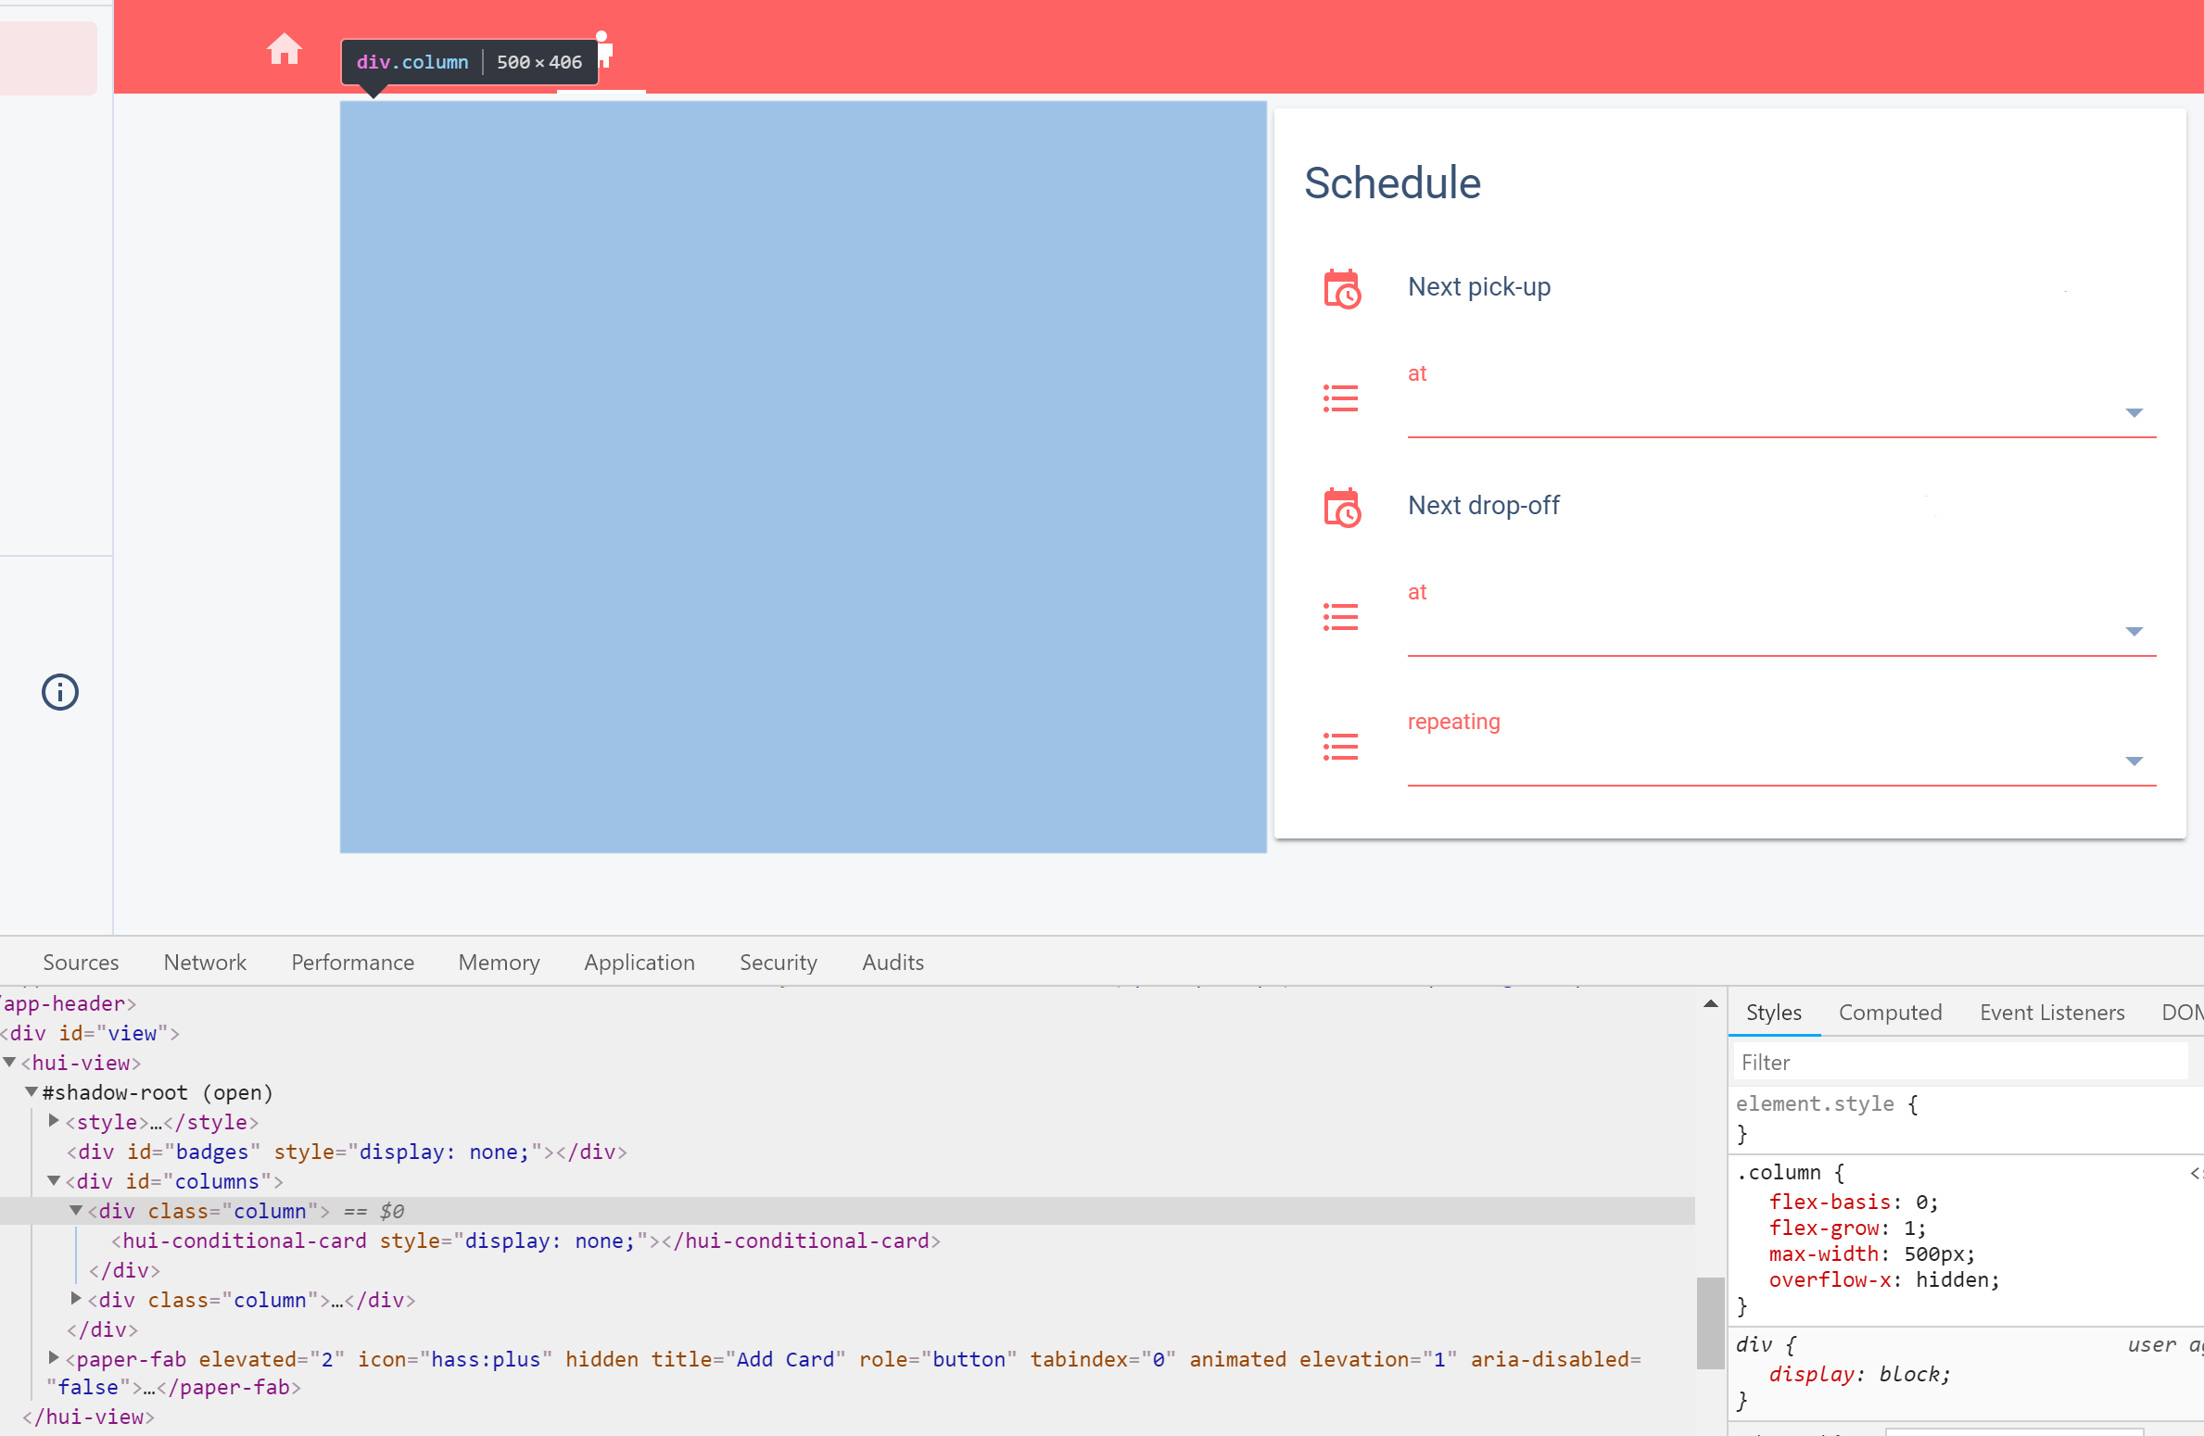This screenshot has height=1436, width=2204.
Task: Switch to the Sources tab
Action: click(x=81, y=962)
